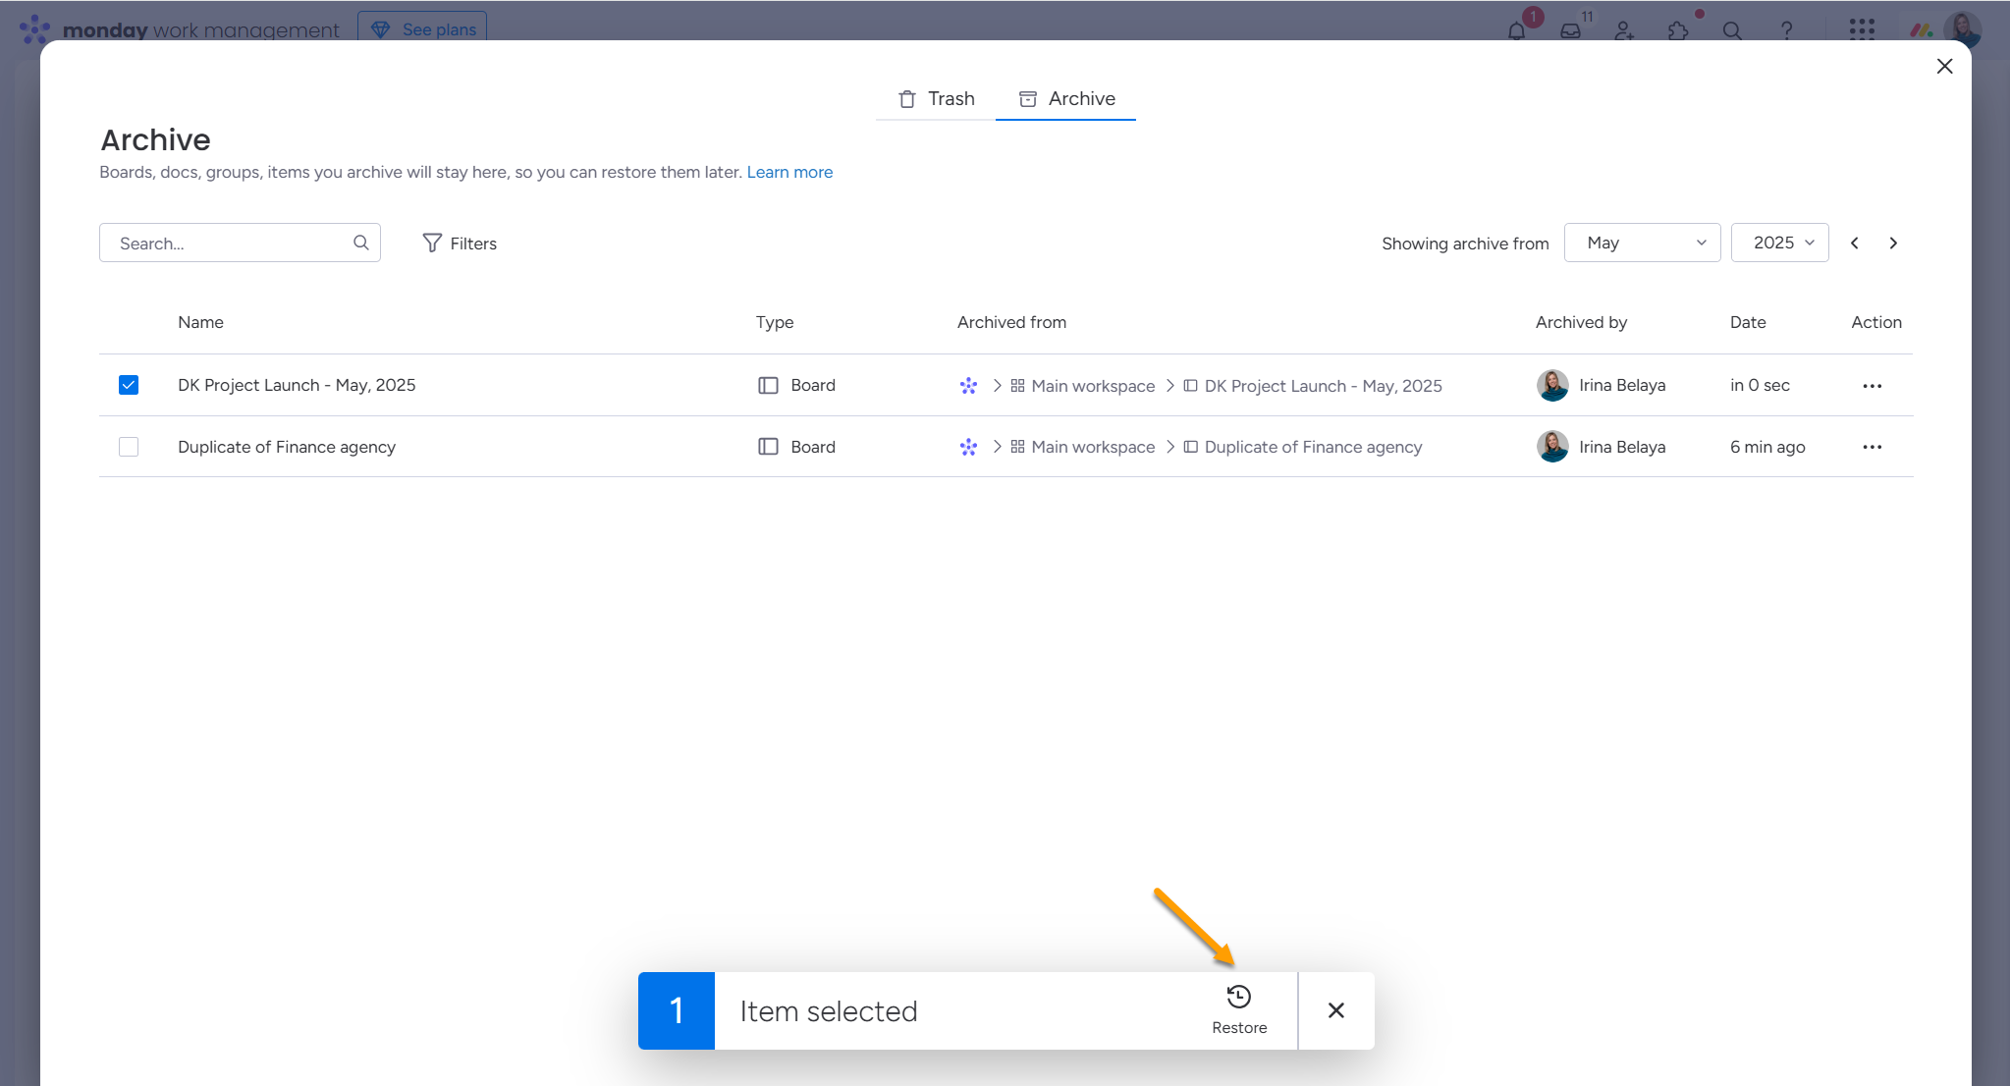Open the products switcher grid icon
Screen dimensions: 2010x1086
[x=1862, y=29]
